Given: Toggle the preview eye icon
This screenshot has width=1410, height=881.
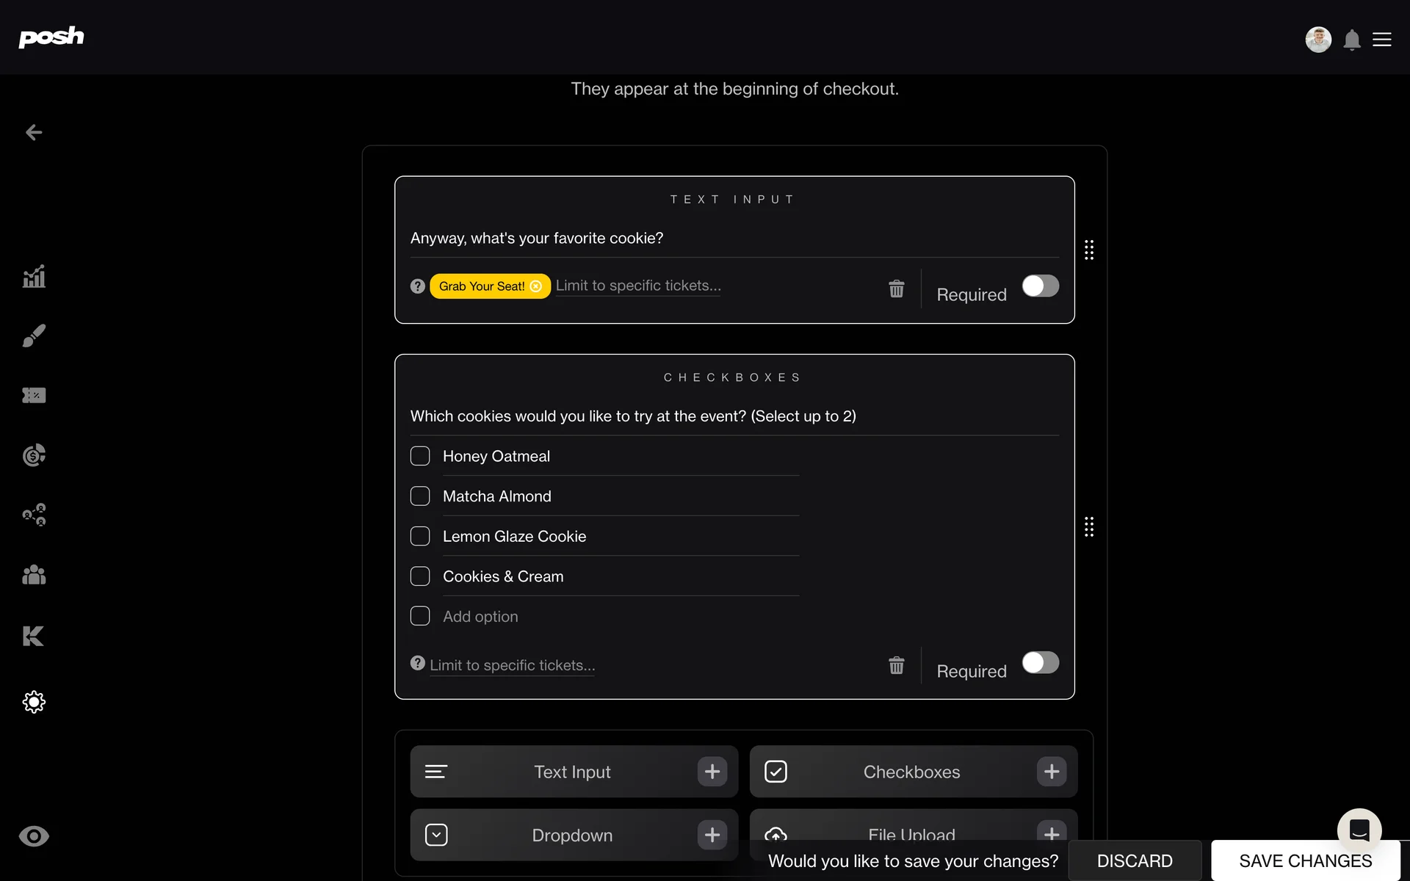Looking at the screenshot, I should pos(34,836).
